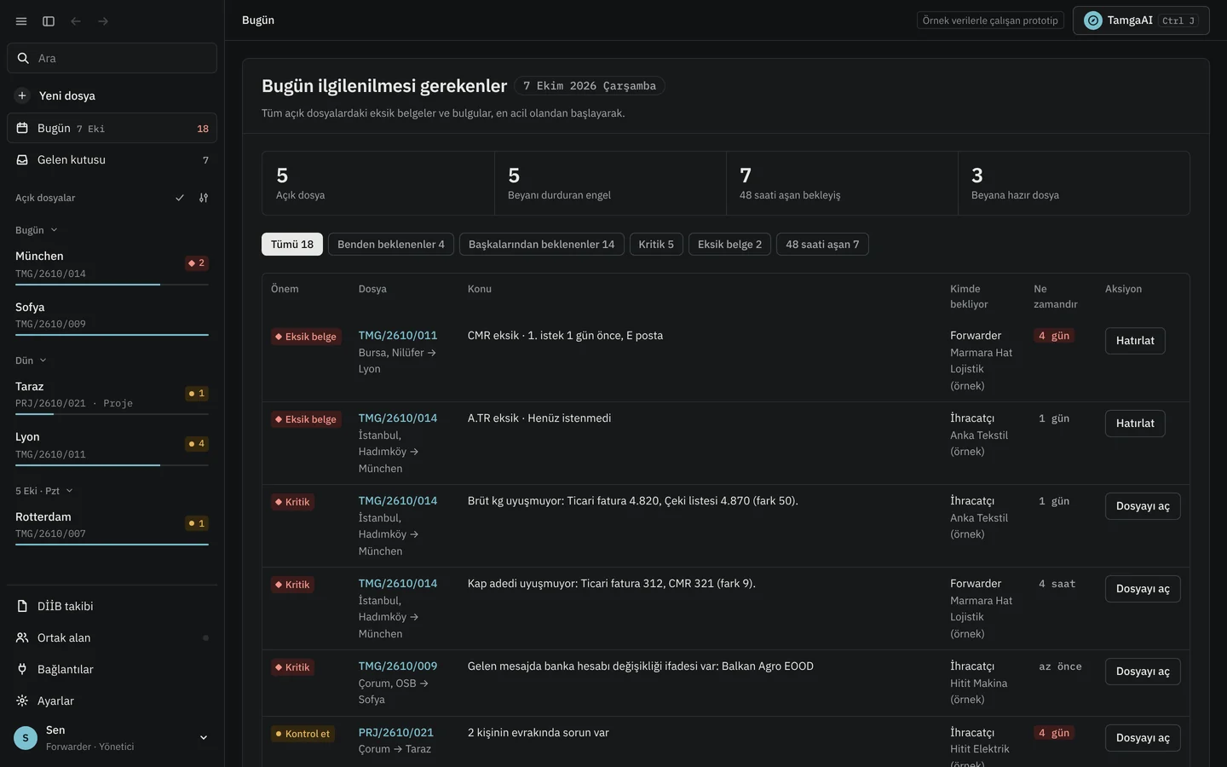The image size is (1227, 767).
Task: Collapse the Dün file group
Action: 32,360
